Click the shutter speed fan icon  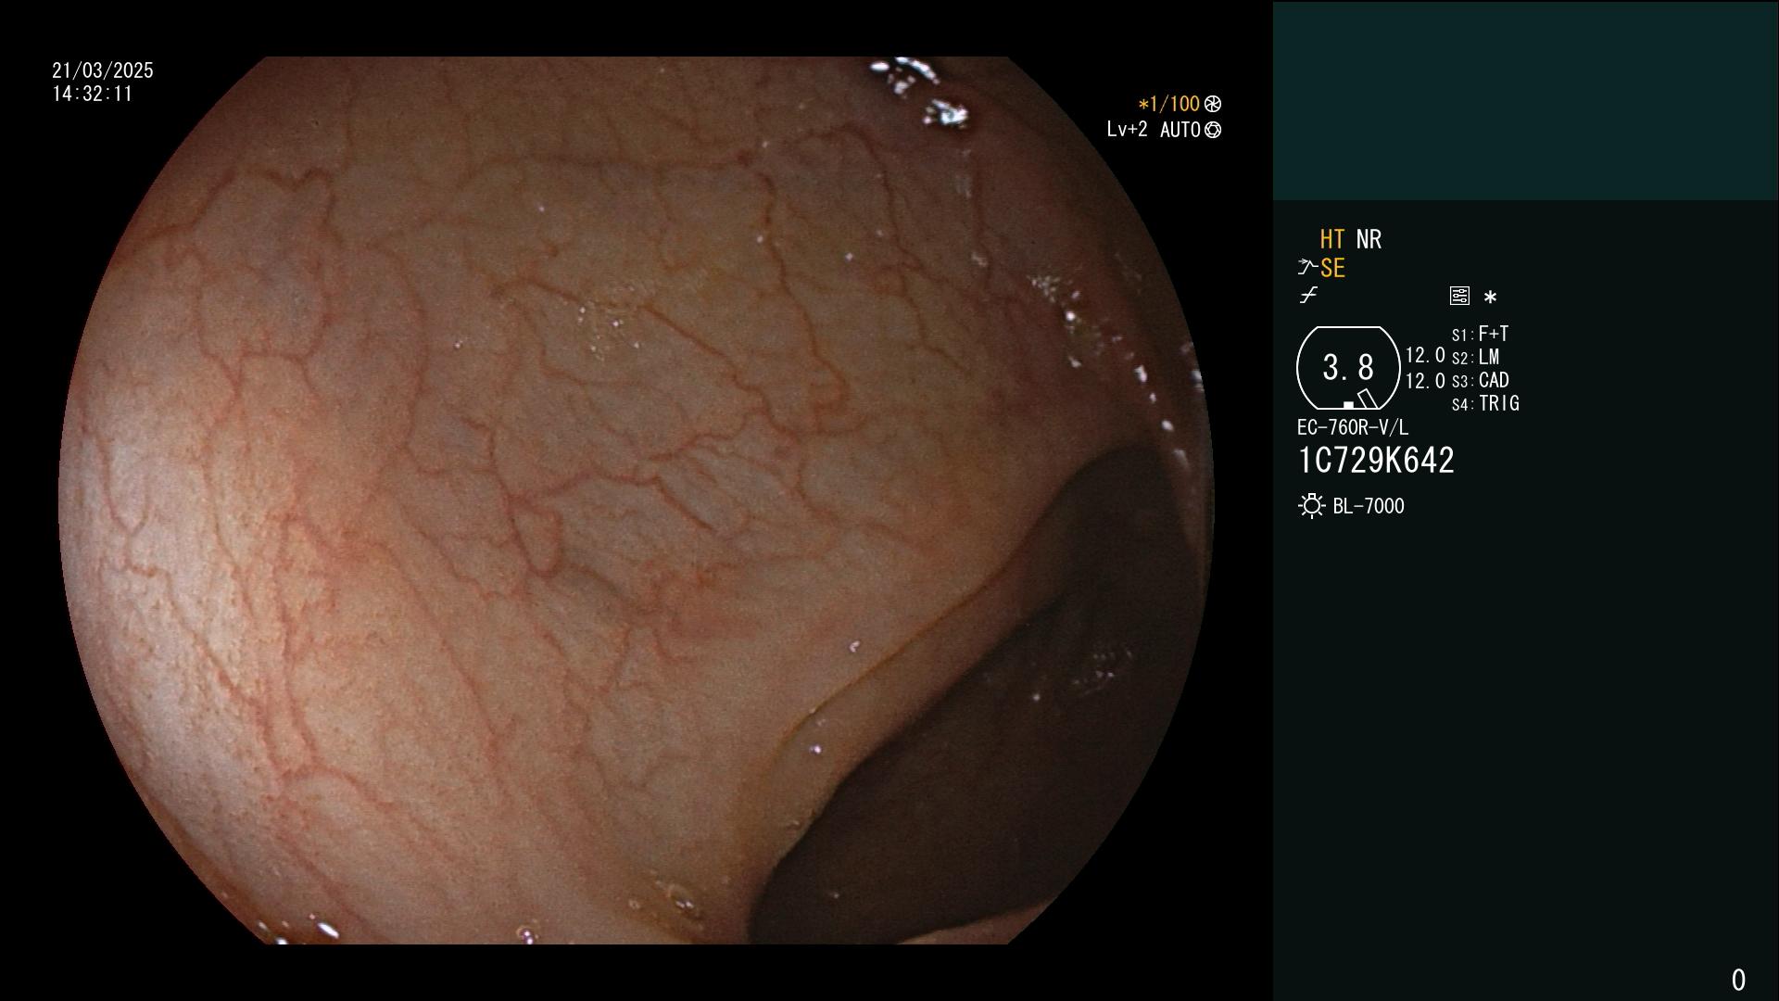pyautogui.click(x=1213, y=104)
